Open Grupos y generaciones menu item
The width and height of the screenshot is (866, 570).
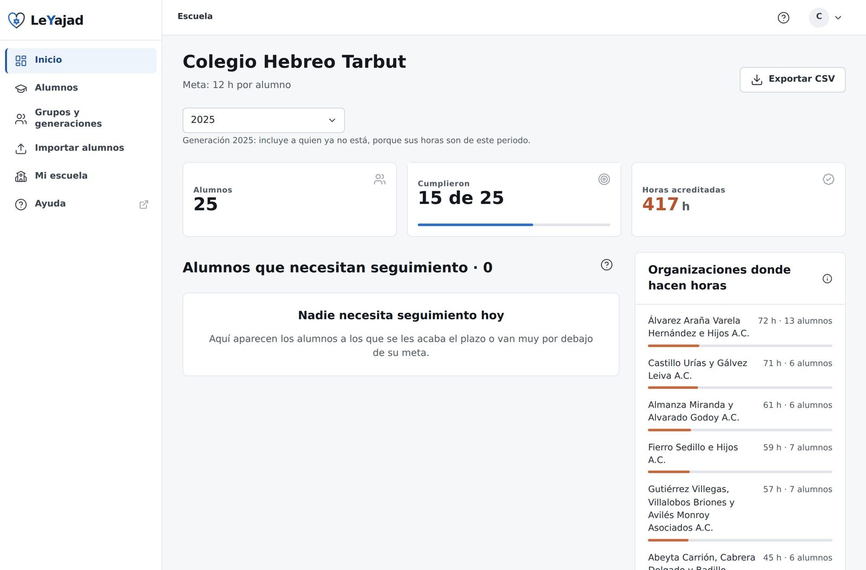(x=81, y=118)
